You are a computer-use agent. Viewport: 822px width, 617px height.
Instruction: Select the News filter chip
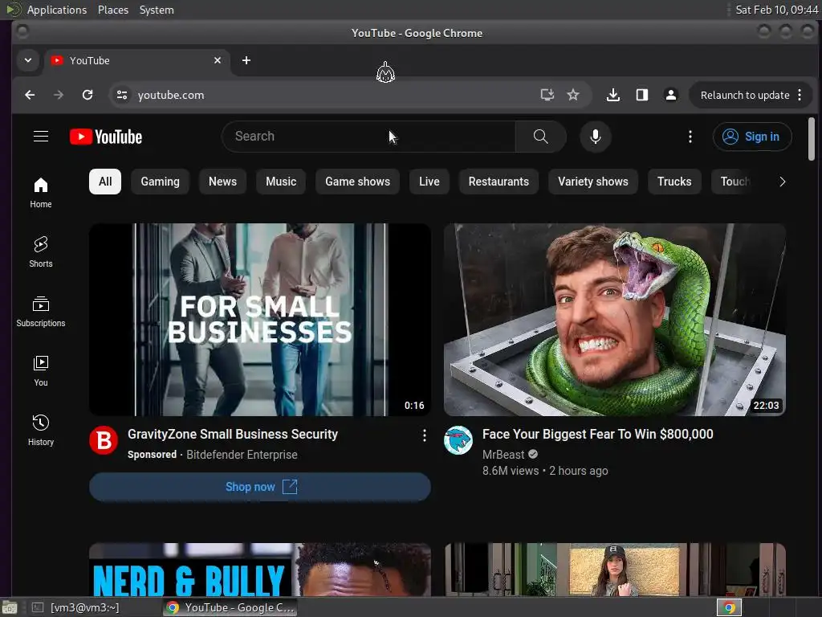222,182
